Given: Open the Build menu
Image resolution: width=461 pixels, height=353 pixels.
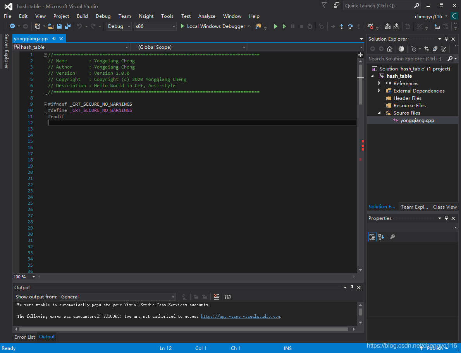Looking at the screenshot, I should [x=82, y=16].
